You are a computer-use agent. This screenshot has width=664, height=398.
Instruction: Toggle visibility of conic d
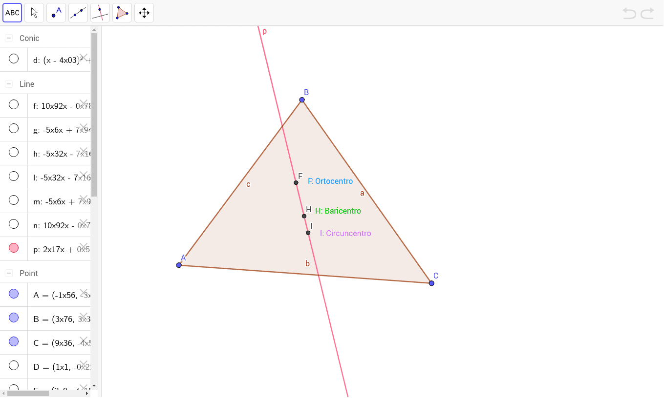tap(14, 59)
